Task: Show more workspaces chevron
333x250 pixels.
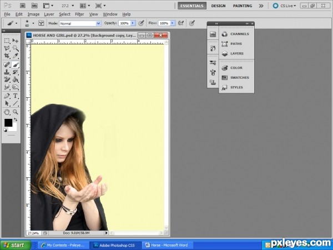Action: [261, 6]
